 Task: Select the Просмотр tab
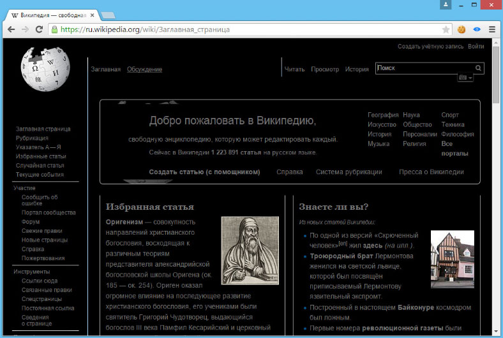[x=325, y=70]
